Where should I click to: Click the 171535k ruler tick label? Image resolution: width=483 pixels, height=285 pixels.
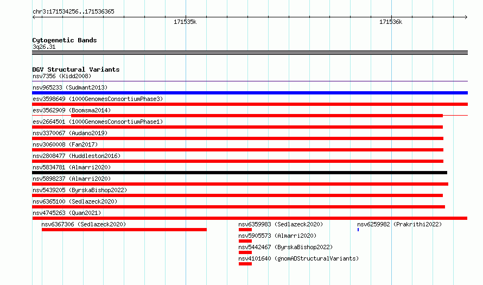pyautogui.click(x=185, y=22)
